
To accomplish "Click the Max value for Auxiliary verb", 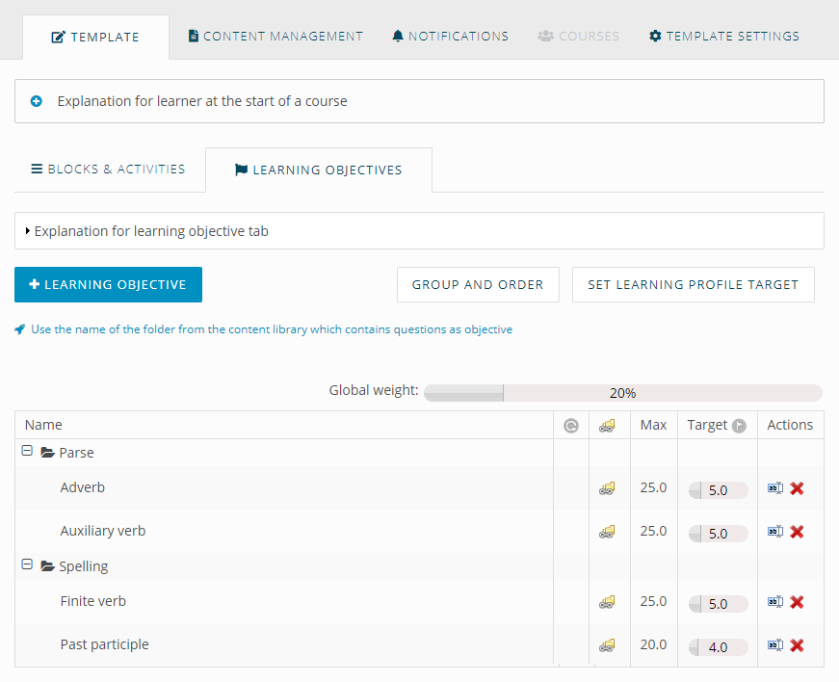I will (653, 531).
